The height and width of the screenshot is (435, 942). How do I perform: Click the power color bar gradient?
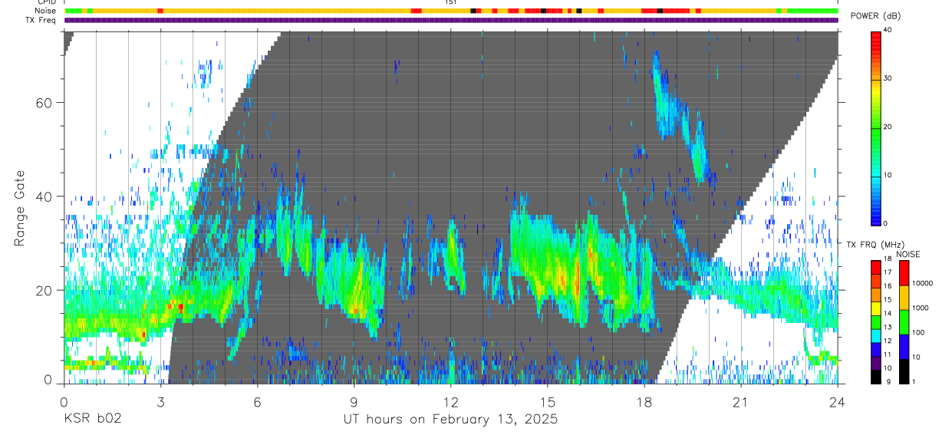[x=876, y=127]
